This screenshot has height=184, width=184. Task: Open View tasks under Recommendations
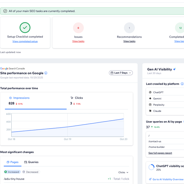tap(129, 41)
